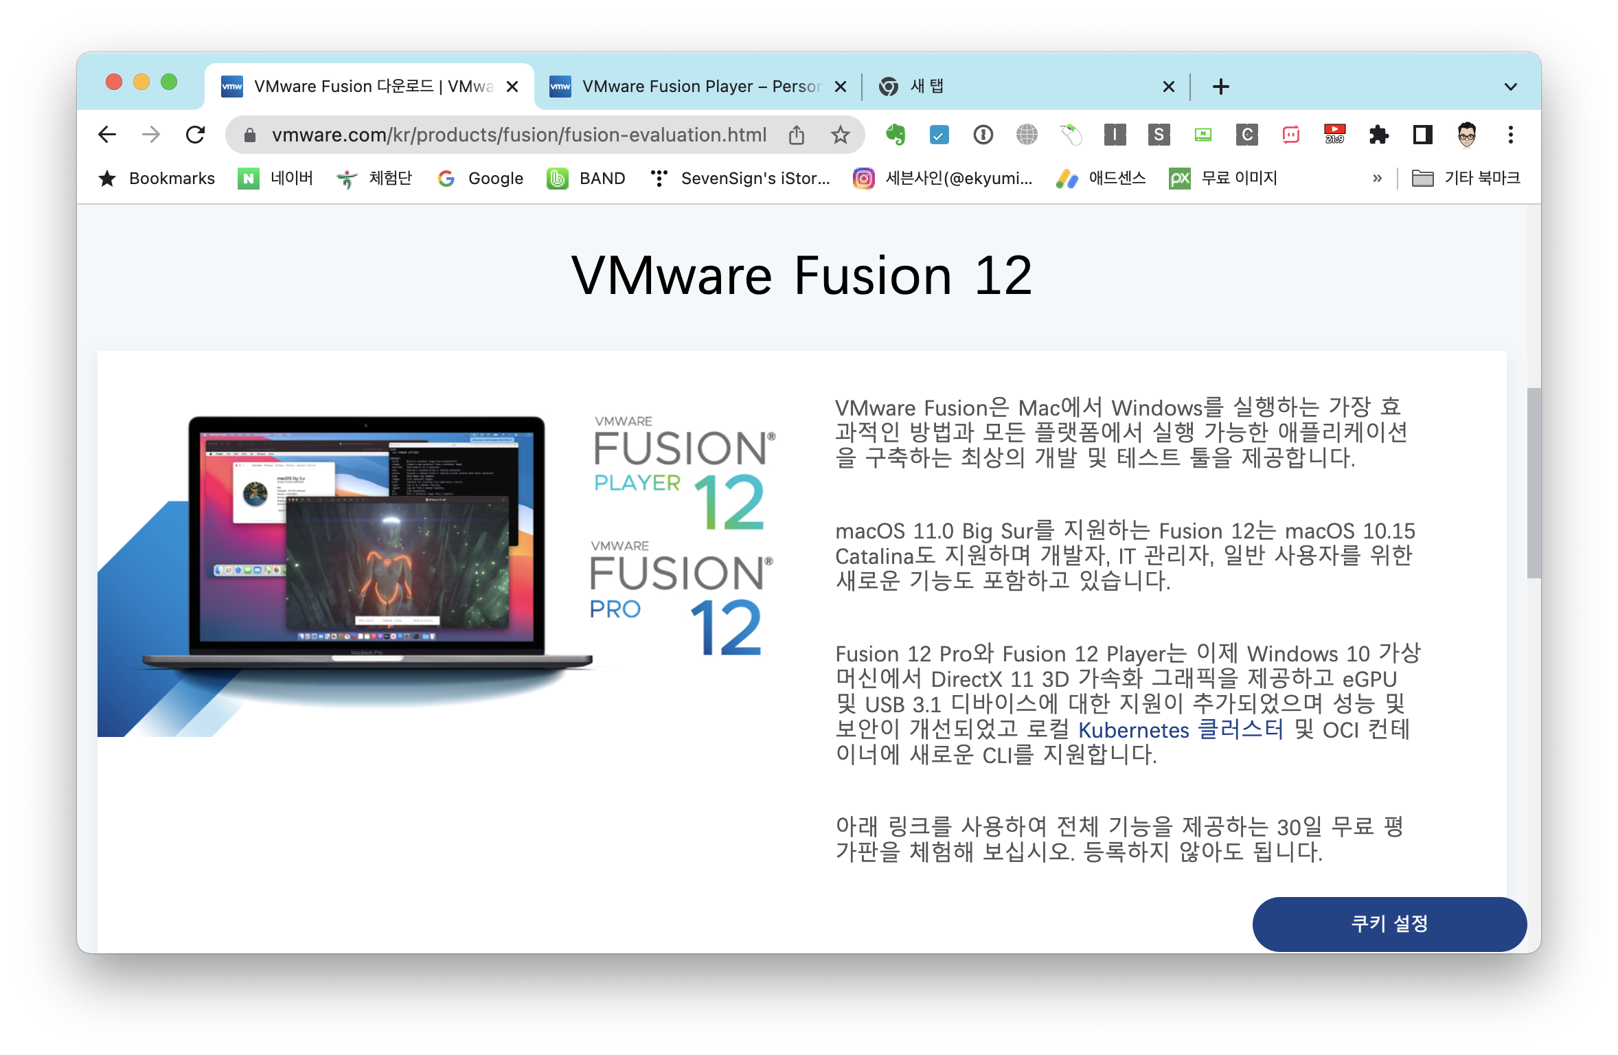Bookmark this page with star icon
The image size is (1618, 1055).
coord(840,135)
